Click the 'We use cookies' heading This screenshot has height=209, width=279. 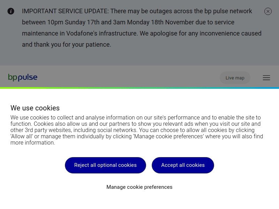pos(35,108)
